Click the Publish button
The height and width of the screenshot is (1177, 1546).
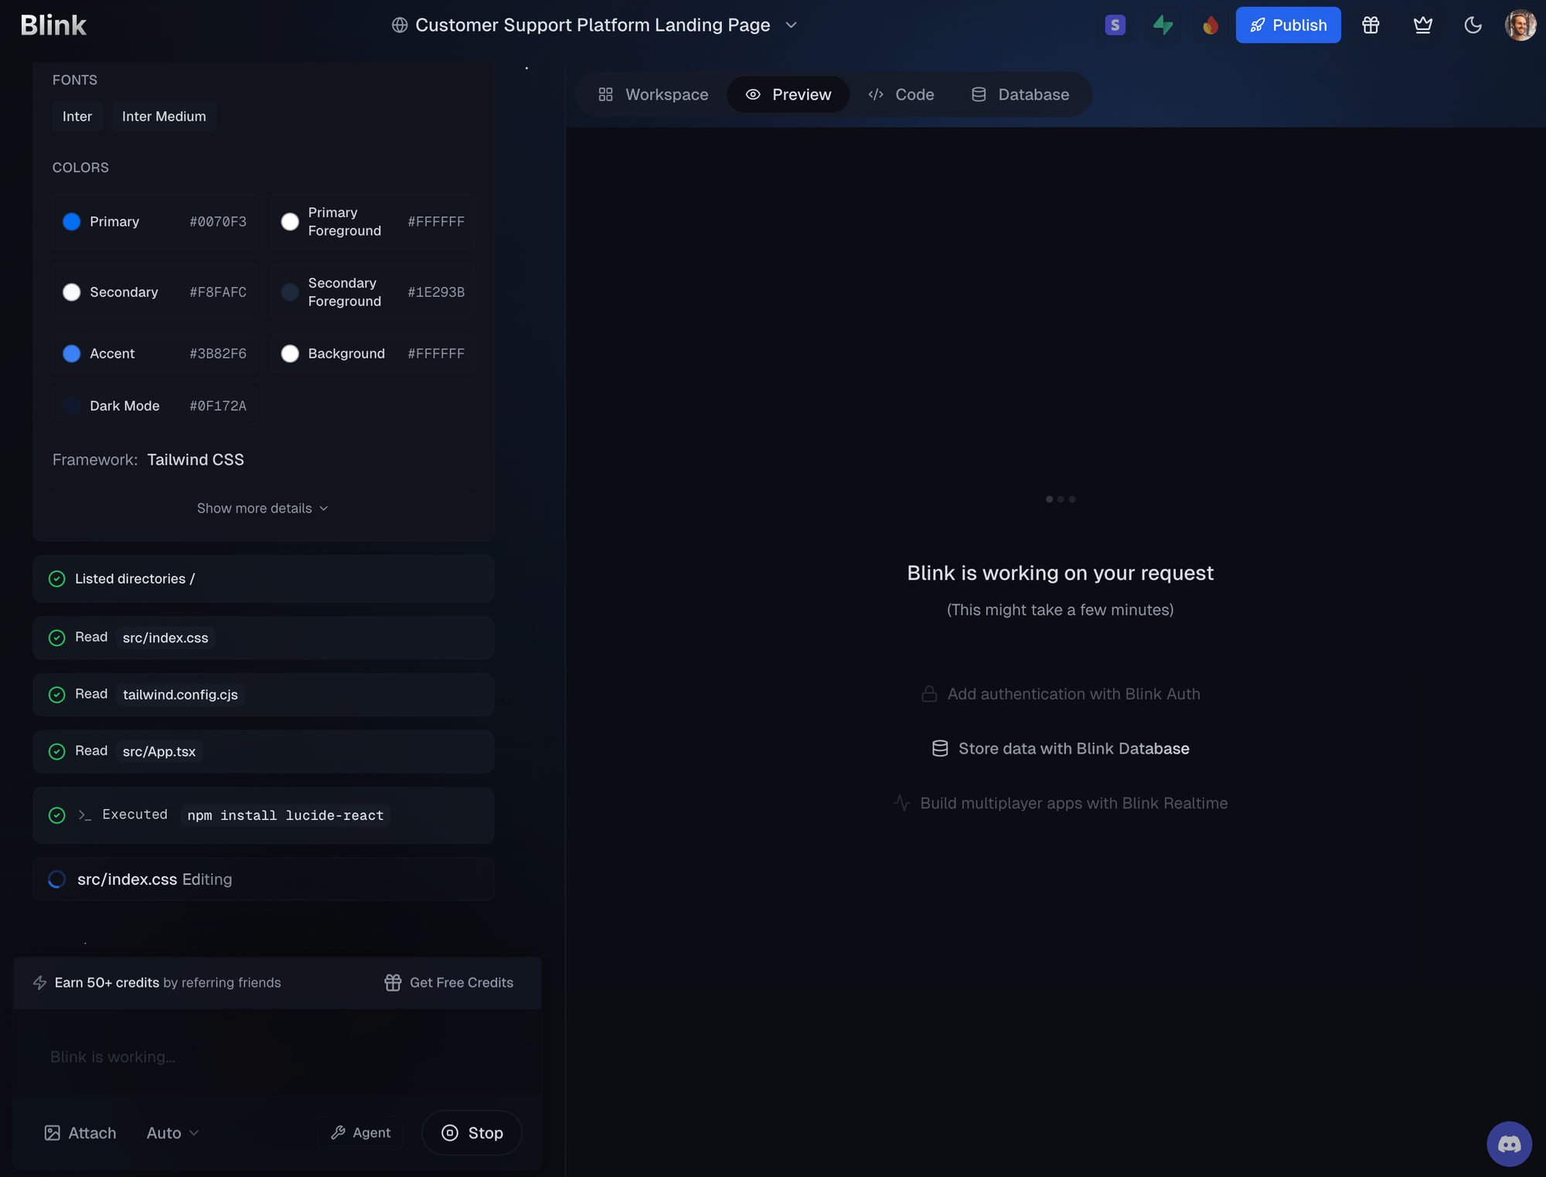[1288, 25]
